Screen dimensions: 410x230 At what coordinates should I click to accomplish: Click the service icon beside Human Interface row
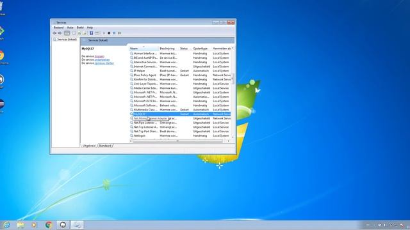coord(131,54)
